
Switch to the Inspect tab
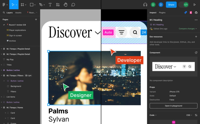pyautogui.click(x=153, y=13)
